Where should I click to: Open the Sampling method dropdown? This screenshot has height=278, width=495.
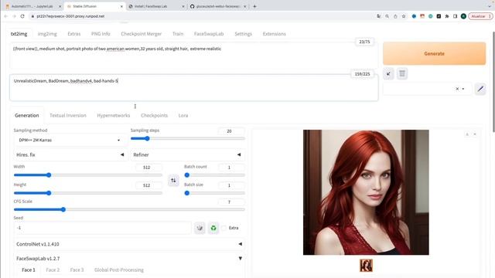[70, 140]
